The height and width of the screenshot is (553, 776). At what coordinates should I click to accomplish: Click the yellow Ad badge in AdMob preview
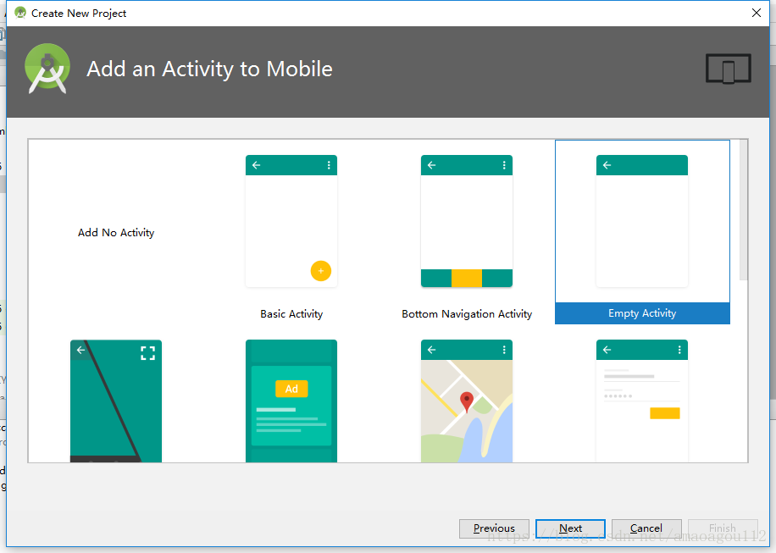point(291,389)
